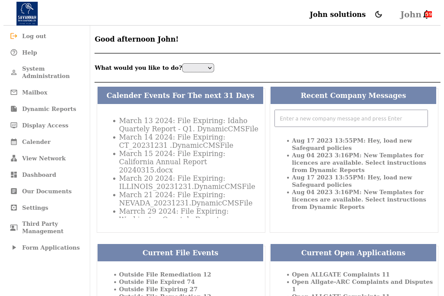Click Open Allgate-ARC Complaints and Disputes entry
The width and height of the screenshot is (444, 296).
(x=362, y=286)
